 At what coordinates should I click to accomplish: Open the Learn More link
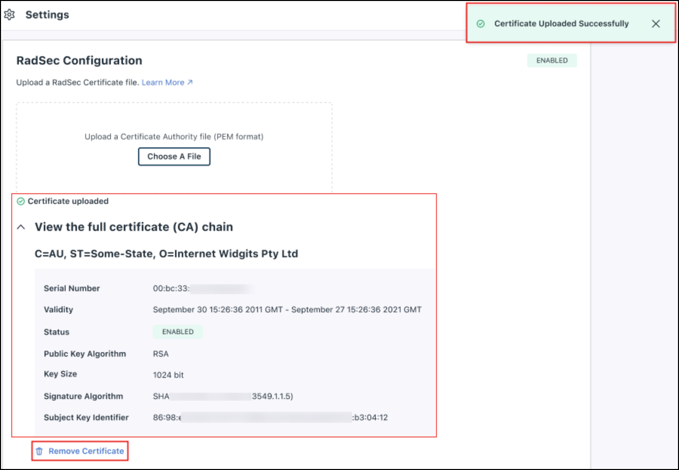click(x=162, y=82)
